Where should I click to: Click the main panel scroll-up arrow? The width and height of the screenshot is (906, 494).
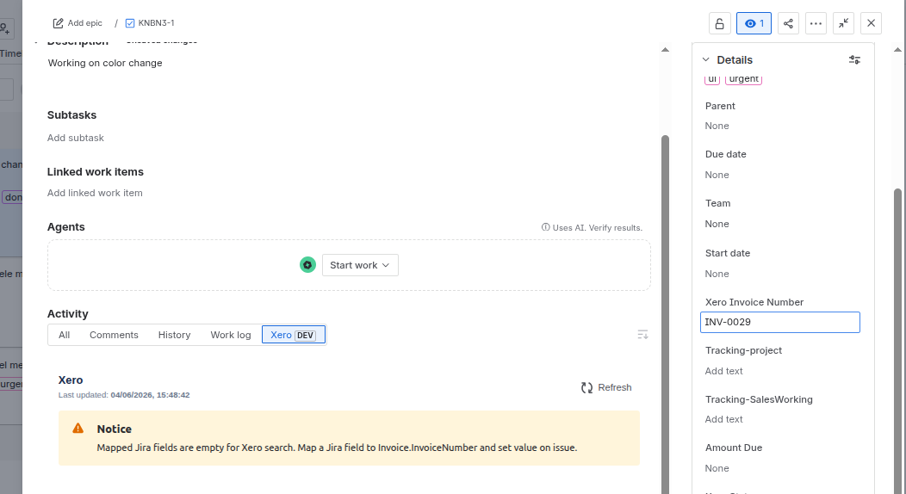tap(665, 50)
